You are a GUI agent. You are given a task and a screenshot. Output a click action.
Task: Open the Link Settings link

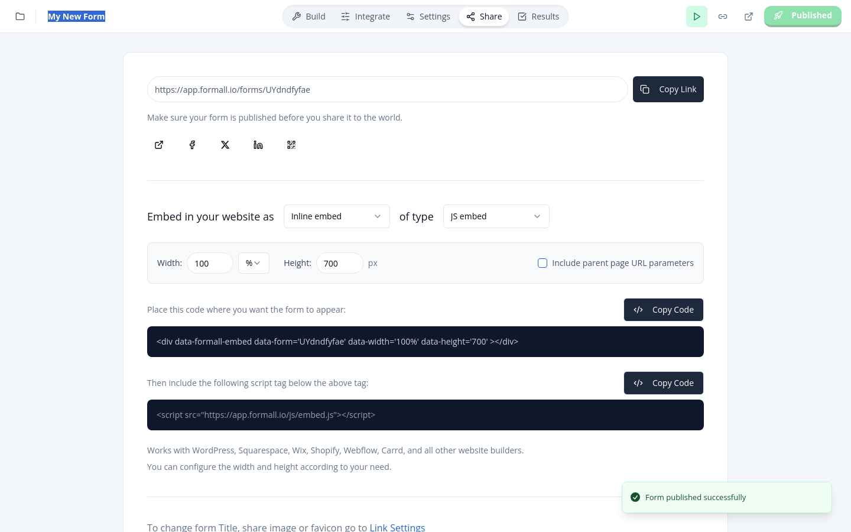397,527
